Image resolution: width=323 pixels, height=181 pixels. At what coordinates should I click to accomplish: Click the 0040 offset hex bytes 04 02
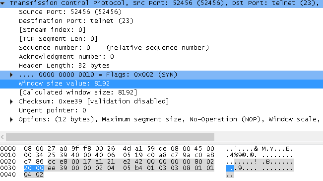point(34,175)
